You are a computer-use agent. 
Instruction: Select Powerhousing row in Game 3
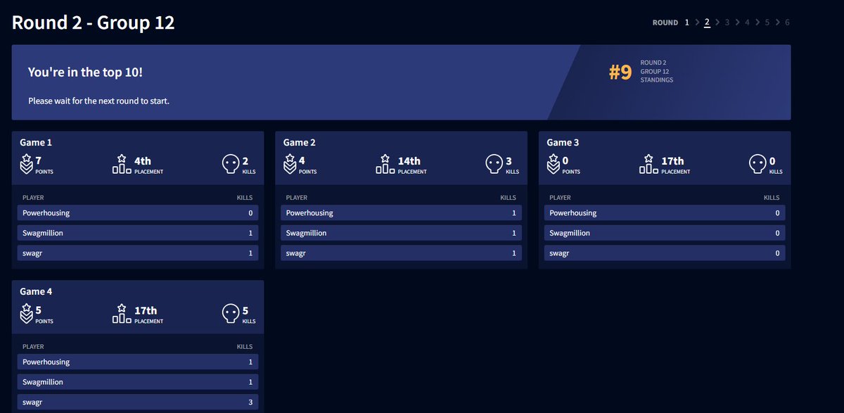coord(665,212)
